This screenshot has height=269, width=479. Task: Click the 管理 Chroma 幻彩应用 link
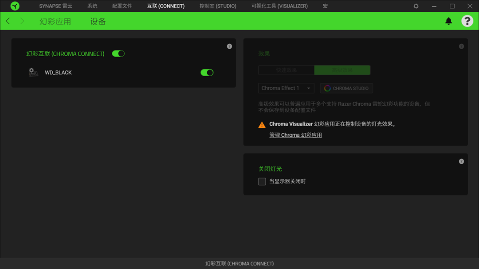(295, 135)
